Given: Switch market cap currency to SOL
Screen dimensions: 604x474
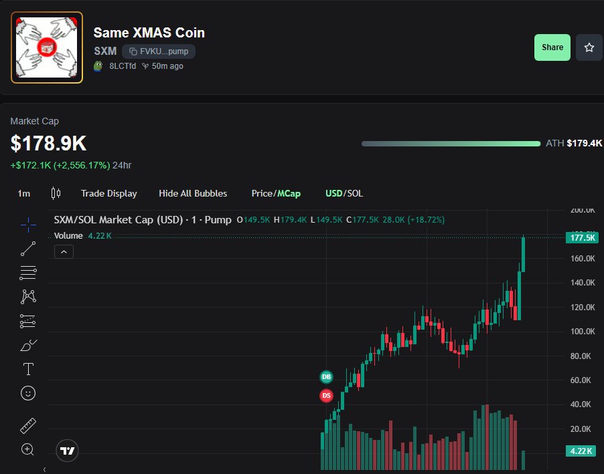Looking at the screenshot, I should click(354, 193).
